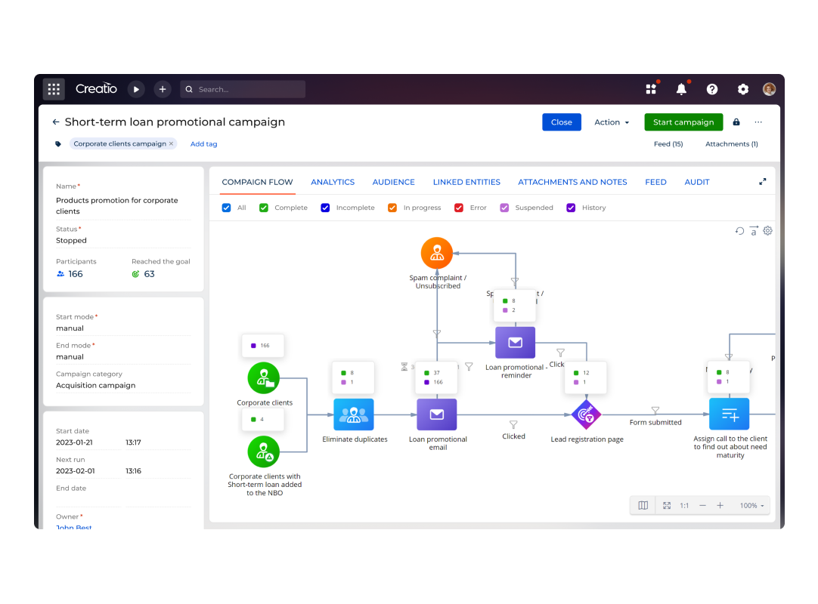This screenshot has width=818, height=604.
Task: Open the Action dropdown menu
Action: click(611, 122)
